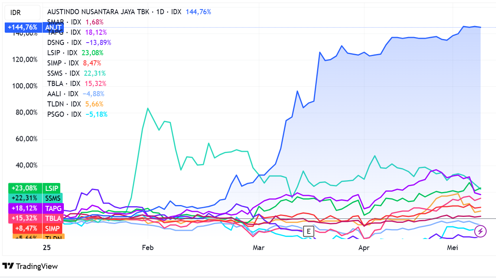Select the TLDN · IDX legend entry
Image resolution: width=496 pixels, height=278 pixels.
click(64, 104)
